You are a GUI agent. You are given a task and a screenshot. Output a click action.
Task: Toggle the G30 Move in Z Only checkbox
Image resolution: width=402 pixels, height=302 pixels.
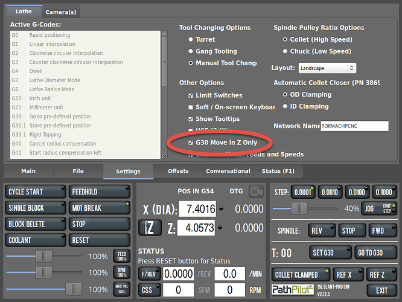point(191,143)
